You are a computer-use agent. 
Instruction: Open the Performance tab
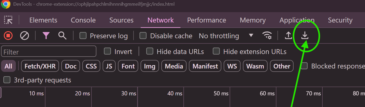[x=207, y=20]
